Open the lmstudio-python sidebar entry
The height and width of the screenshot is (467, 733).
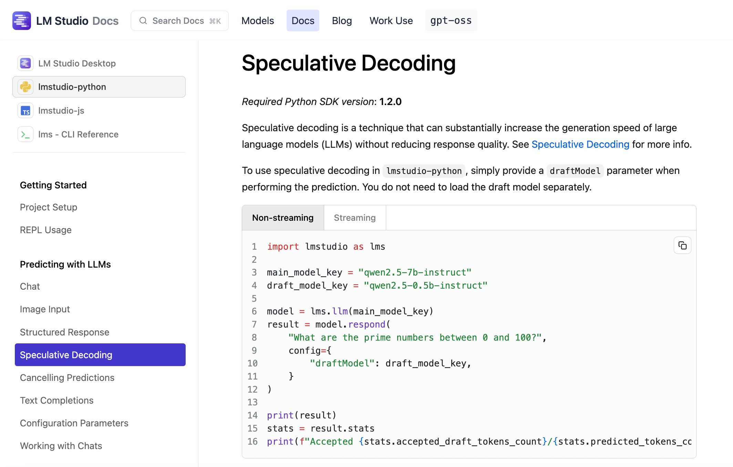[x=72, y=87]
